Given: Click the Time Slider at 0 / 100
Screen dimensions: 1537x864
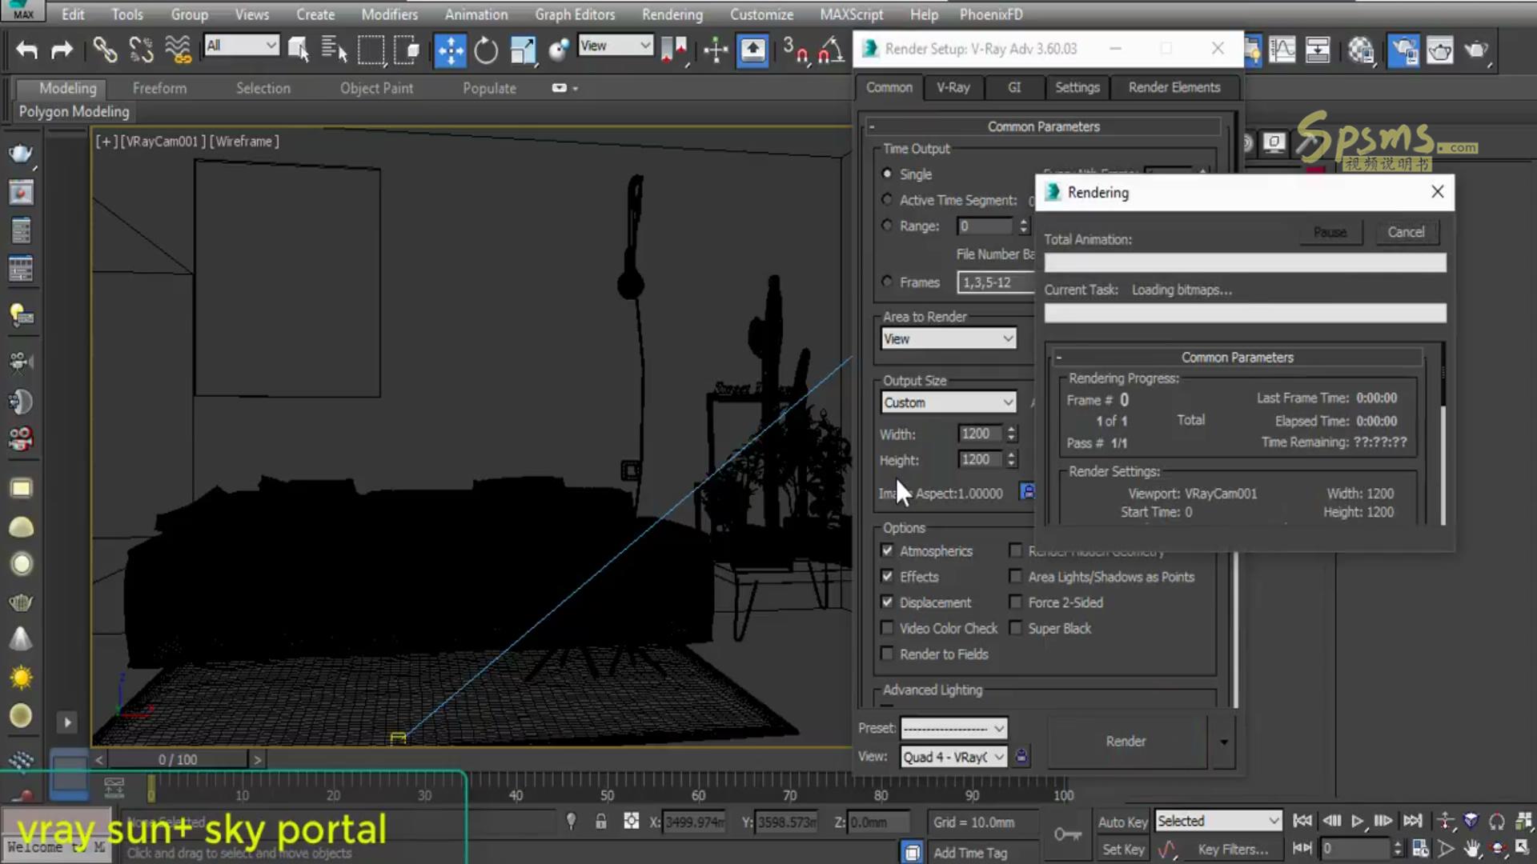Looking at the screenshot, I should click(178, 759).
